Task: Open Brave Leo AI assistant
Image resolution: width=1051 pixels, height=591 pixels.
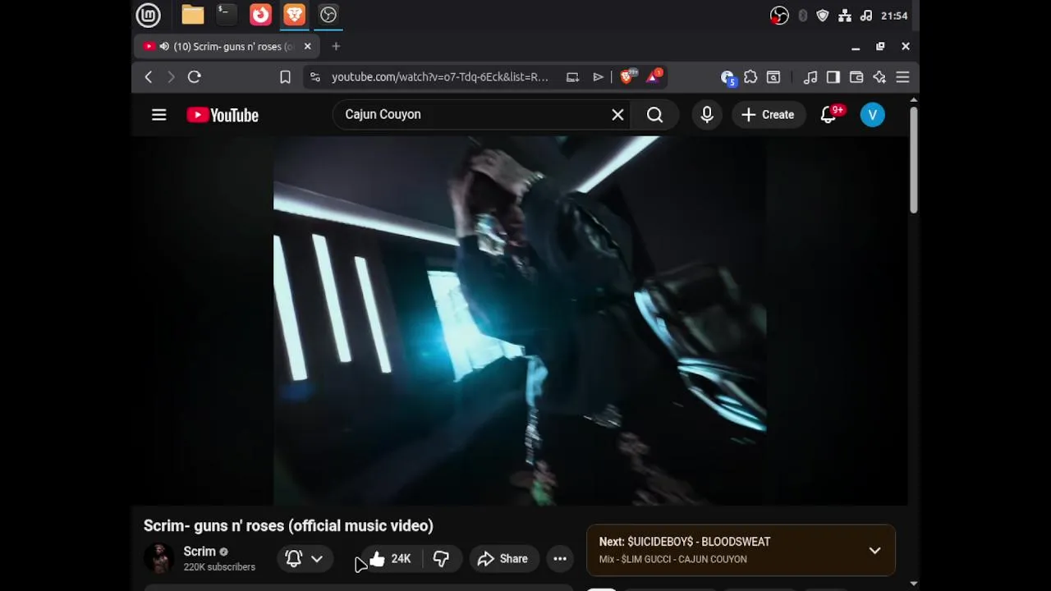Action: [879, 77]
